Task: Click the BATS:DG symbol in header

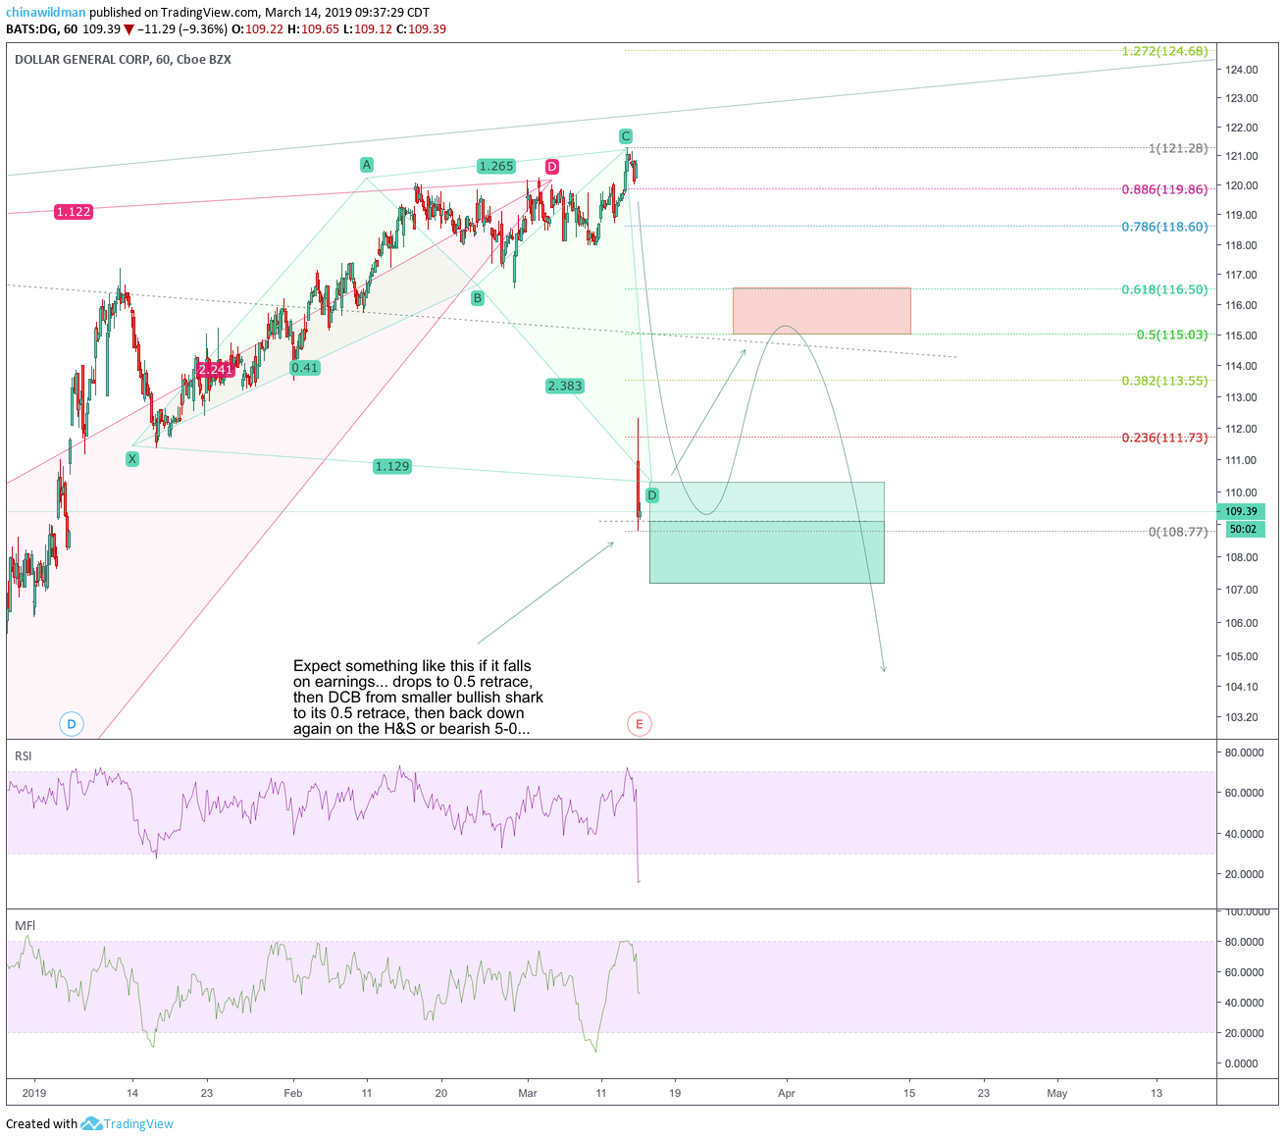Action: coord(35,28)
